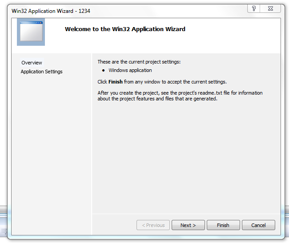
Task: Click the Previous button
Action: tap(153, 225)
